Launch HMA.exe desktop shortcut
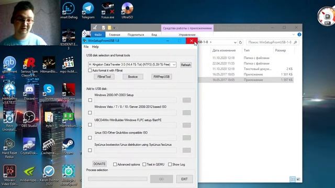 69,92
